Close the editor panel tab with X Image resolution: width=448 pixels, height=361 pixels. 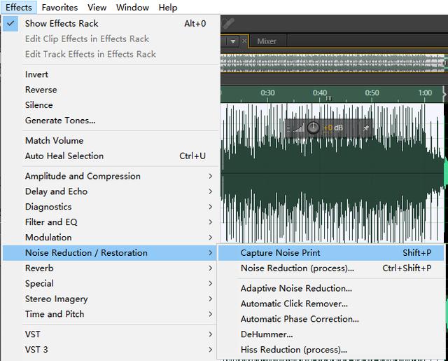(244, 41)
